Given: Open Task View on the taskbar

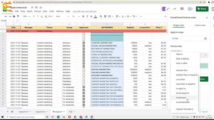Looking at the screenshot, I should coord(52,117).
